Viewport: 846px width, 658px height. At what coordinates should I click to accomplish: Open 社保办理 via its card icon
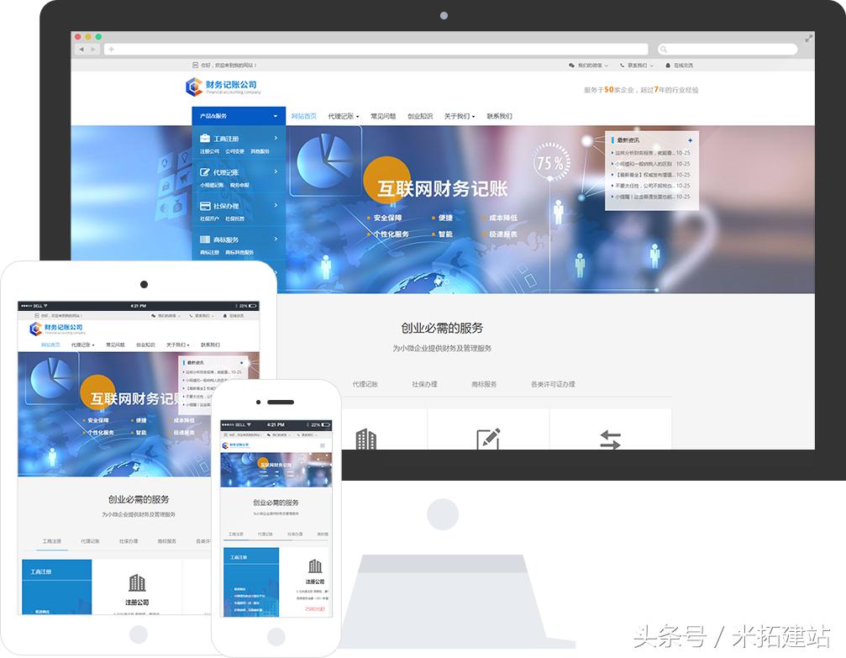click(205, 206)
